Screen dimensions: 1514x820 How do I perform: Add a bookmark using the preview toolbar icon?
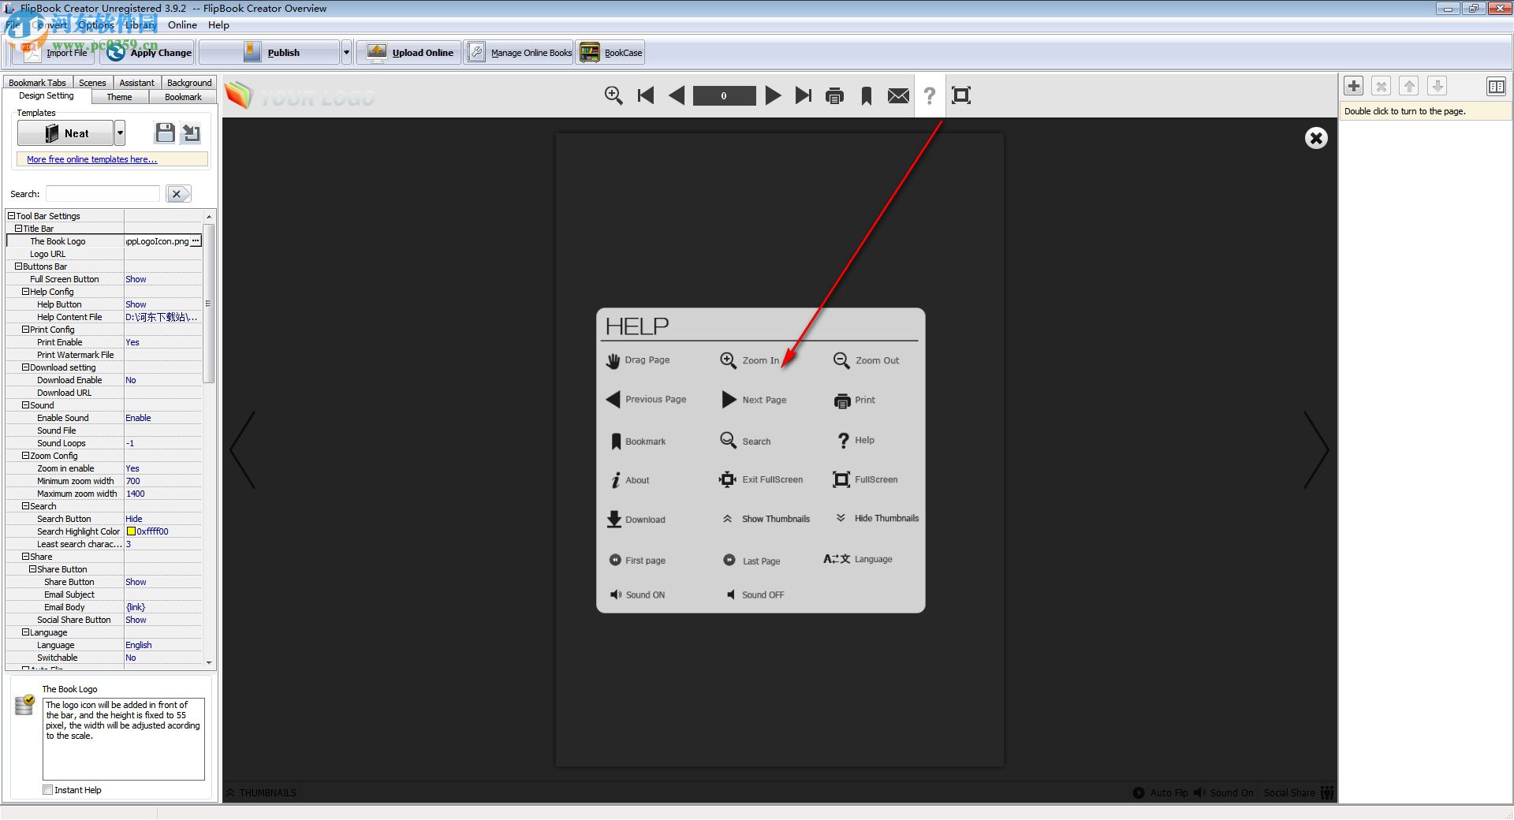coord(866,95)
